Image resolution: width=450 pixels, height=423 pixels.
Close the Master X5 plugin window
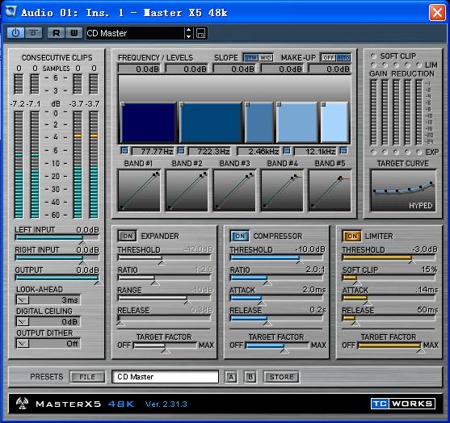tap(437, 13)
